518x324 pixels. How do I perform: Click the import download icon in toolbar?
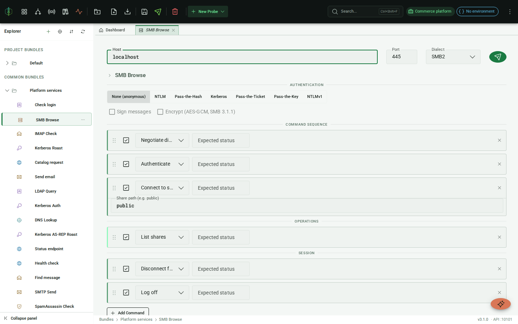[x=127, y=12]
